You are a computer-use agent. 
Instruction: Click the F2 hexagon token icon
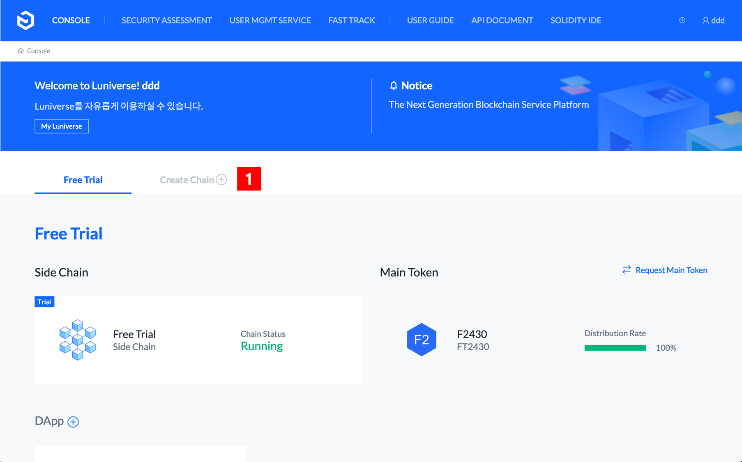[x=422, y=340]
